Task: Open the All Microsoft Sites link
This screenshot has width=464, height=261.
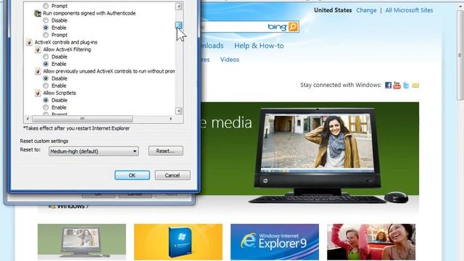Action: (409, 10)
